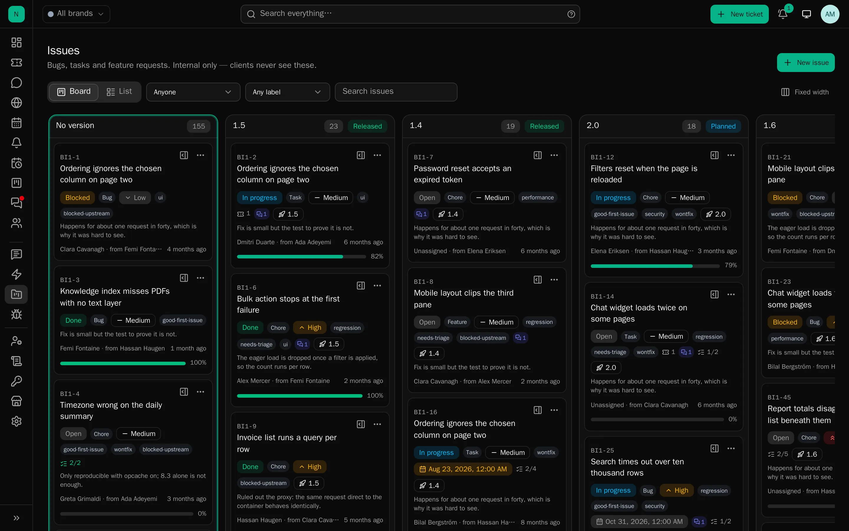Open the kanban board icon in sidebar
This screenshot has width=849, height=531.
[17, 183]
